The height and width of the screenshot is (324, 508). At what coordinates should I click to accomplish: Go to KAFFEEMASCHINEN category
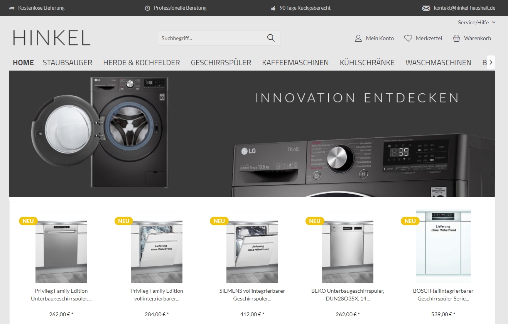295,62
